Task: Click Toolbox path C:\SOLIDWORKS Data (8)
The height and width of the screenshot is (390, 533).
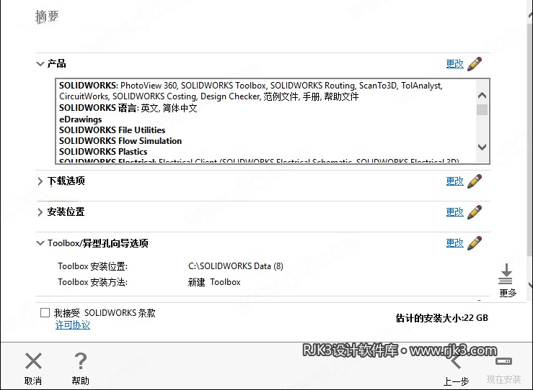Action: (x=236, y=266)
